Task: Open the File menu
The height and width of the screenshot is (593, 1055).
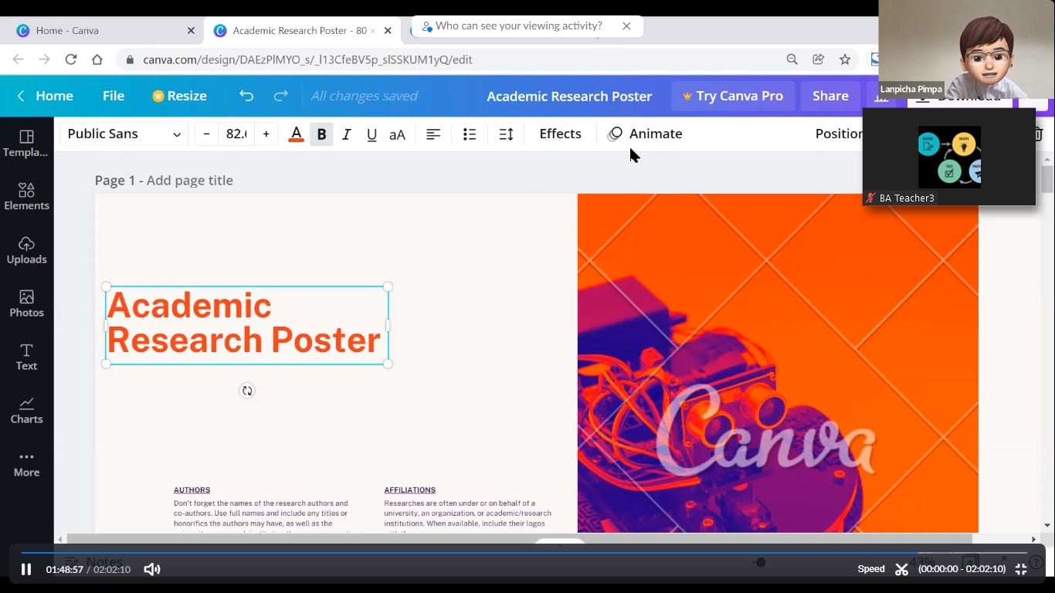Action: (114, 96)
